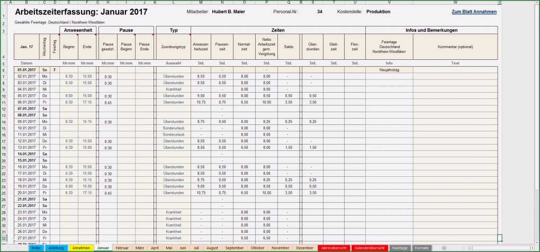Switch to the Oktober sheet tab

(258, 248)
